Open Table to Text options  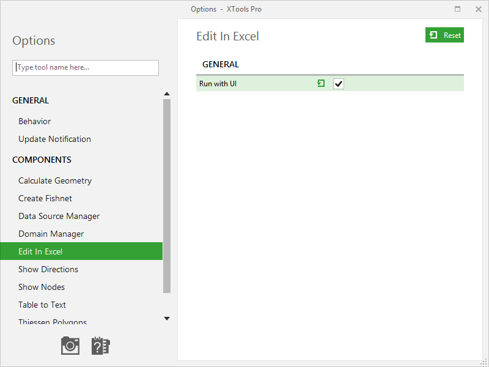[x=42, y=305]
